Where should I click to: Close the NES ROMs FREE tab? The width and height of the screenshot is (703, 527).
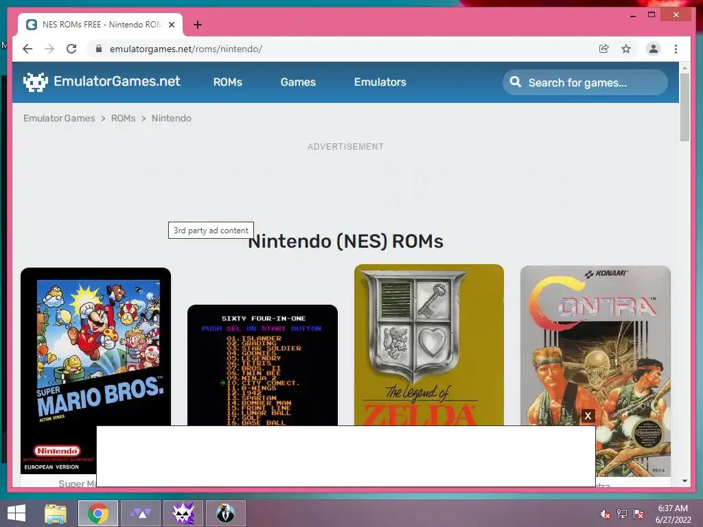171,25
